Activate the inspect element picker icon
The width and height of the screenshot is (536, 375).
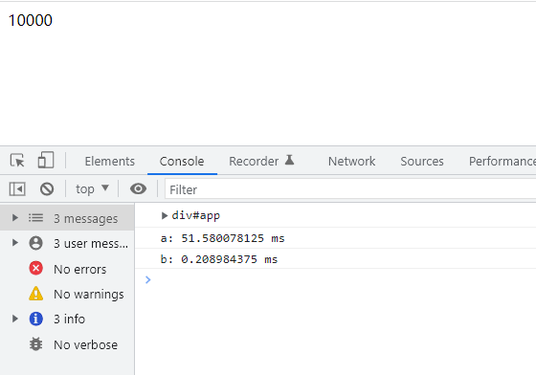17,160
